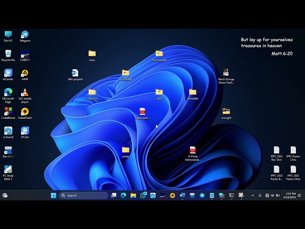Select the Telegram desktop shortcut
This screenshot has width=305, height=229.
(25, 36)
